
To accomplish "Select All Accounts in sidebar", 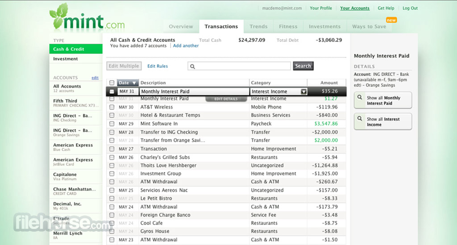I will [76, 88].
